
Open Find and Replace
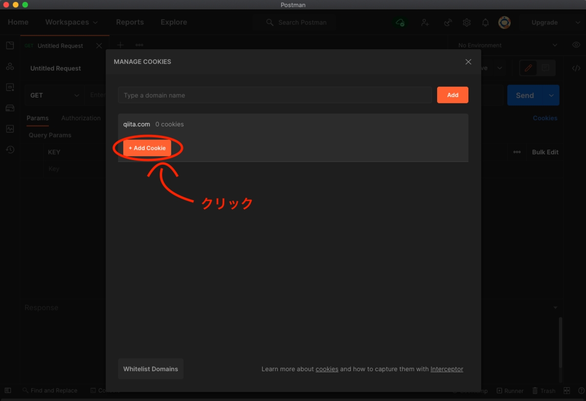pos(50,390)
